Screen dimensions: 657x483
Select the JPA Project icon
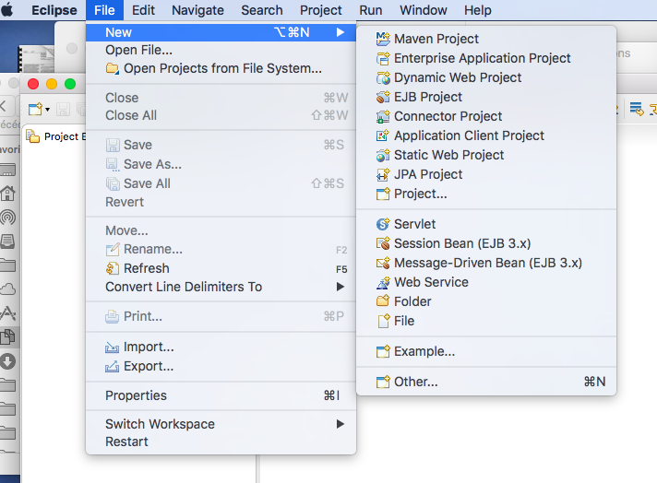[x=384, y=174]
